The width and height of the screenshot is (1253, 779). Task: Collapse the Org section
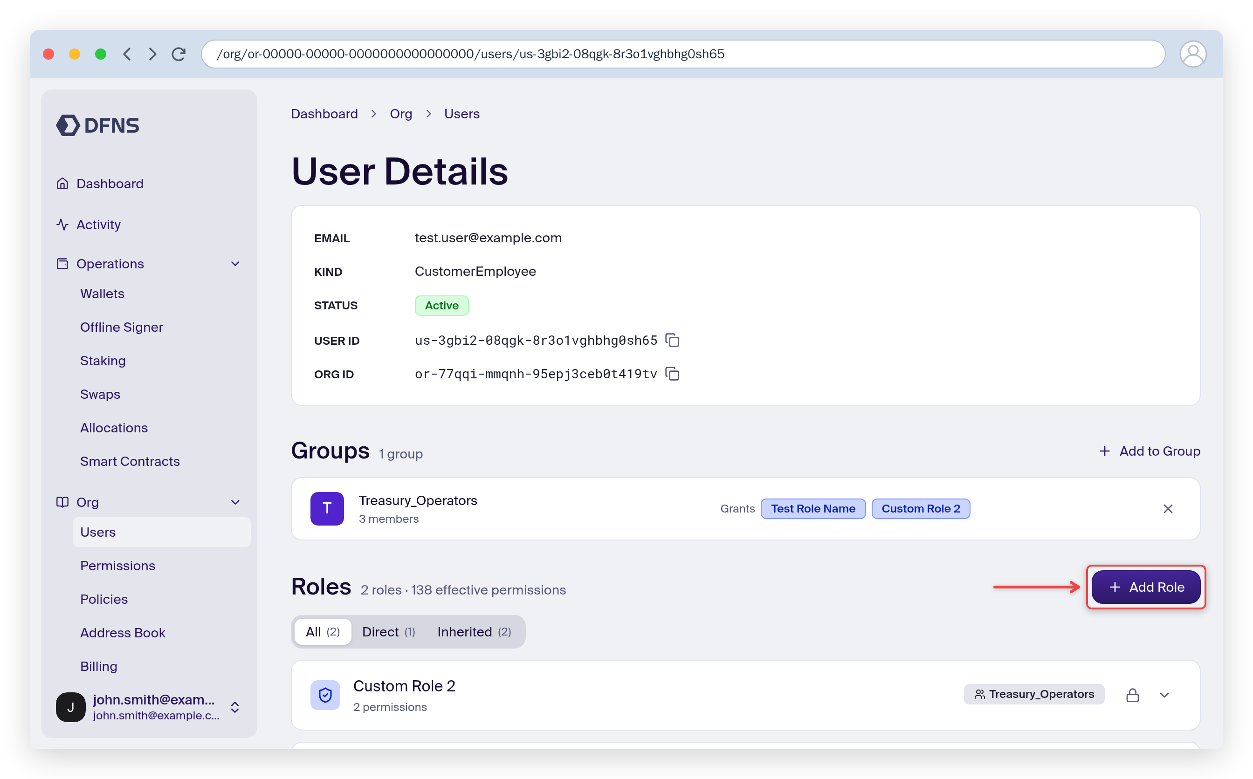click(235, 502)
